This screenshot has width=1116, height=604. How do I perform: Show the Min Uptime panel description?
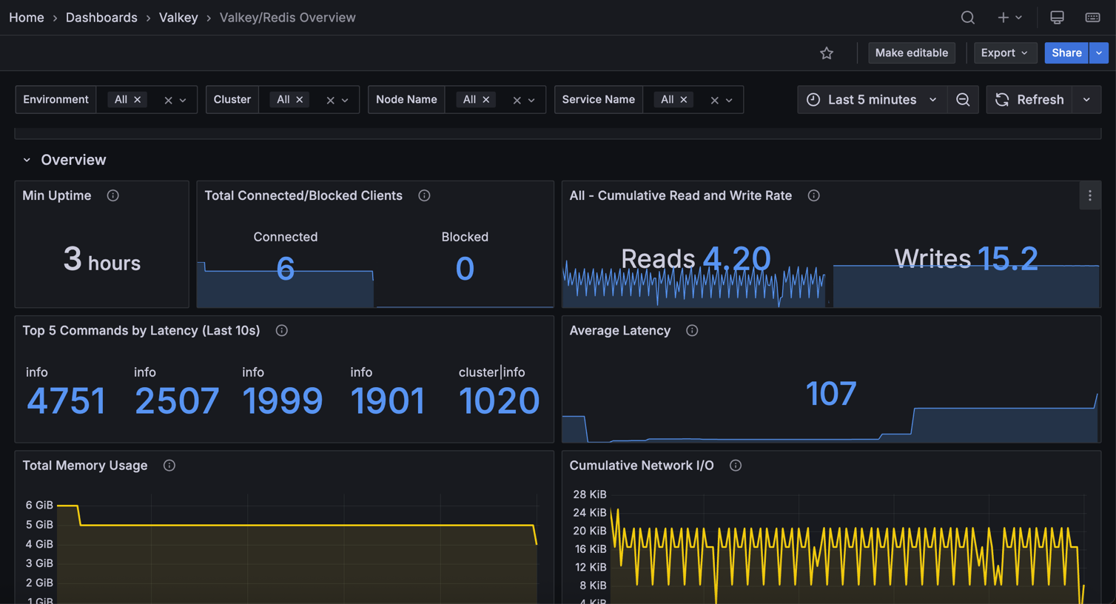click(112, 195)
